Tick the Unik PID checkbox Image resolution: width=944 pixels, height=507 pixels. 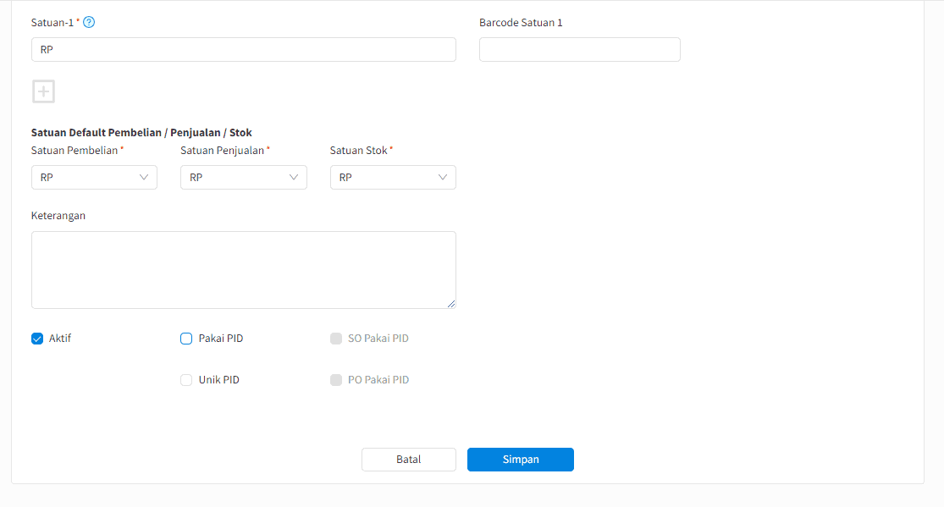point(186,380)
